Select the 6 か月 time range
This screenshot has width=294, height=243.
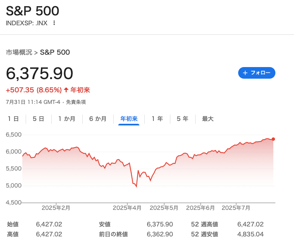point(98,119)
